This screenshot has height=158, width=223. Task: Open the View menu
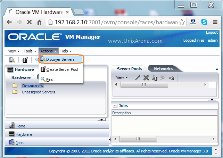pyautogui.click(x=14, y=51)
